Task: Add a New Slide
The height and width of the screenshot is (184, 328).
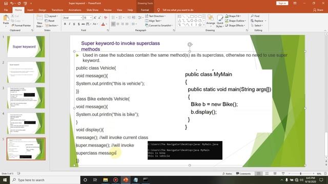Action: point(39,21)
